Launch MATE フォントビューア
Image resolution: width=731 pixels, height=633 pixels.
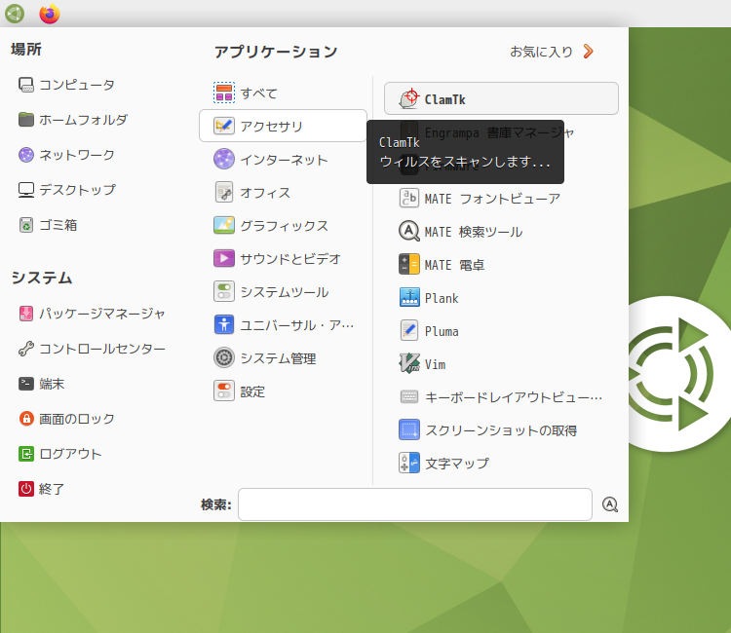501,199
